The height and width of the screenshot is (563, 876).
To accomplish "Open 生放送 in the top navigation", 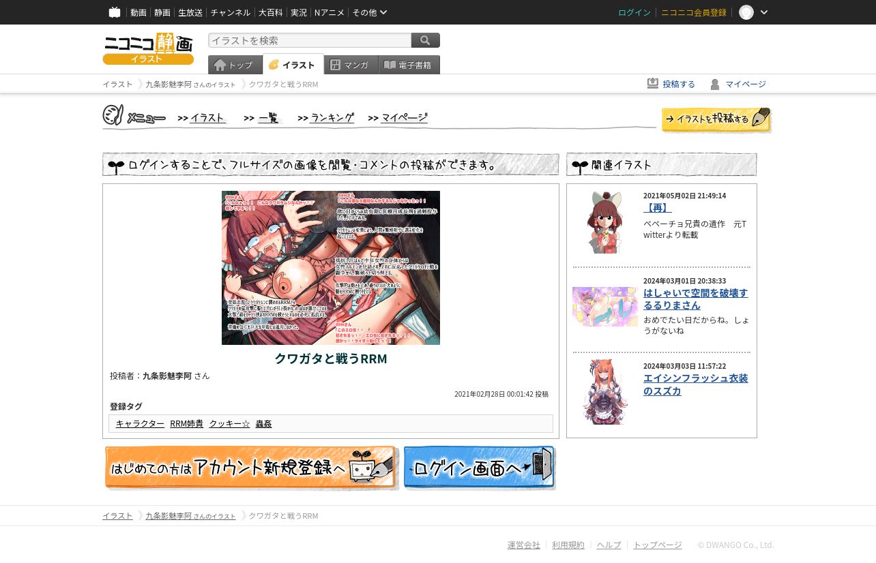I will click(190, 12).
